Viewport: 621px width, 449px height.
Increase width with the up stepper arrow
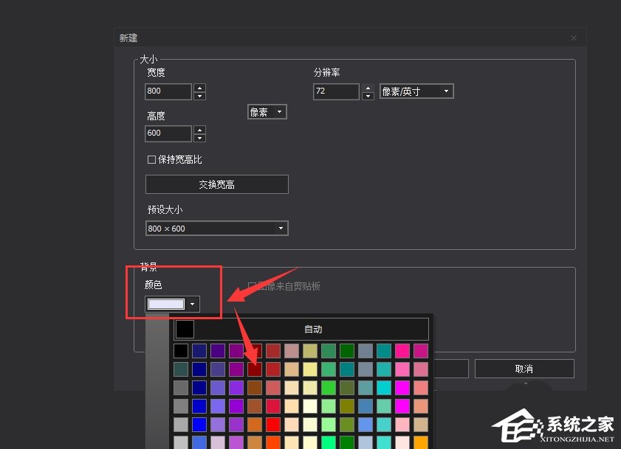(x=199, y=88)
